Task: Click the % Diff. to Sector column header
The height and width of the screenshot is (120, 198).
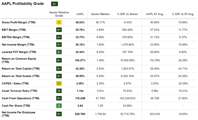Action: click(x=127, y=14)
